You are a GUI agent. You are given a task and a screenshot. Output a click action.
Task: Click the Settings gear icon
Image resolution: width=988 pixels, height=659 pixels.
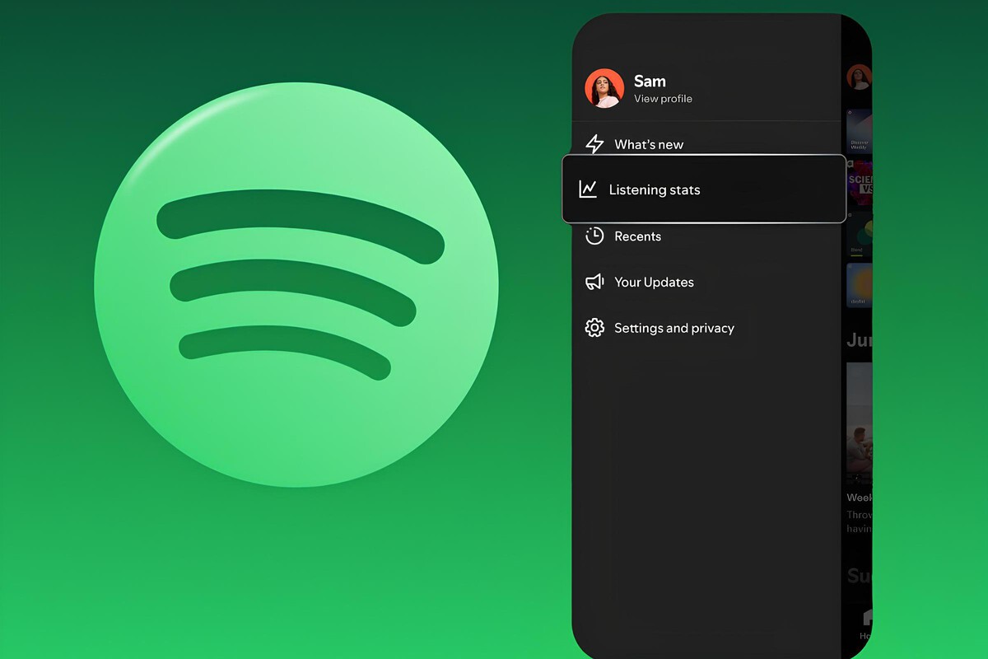point(594,328)
